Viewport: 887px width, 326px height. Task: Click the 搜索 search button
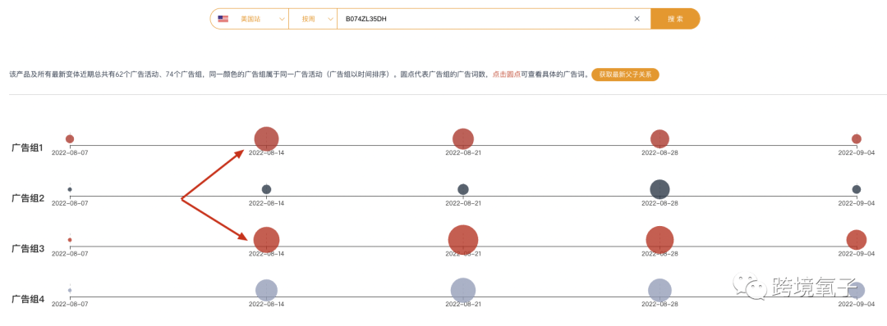(675, 19)
